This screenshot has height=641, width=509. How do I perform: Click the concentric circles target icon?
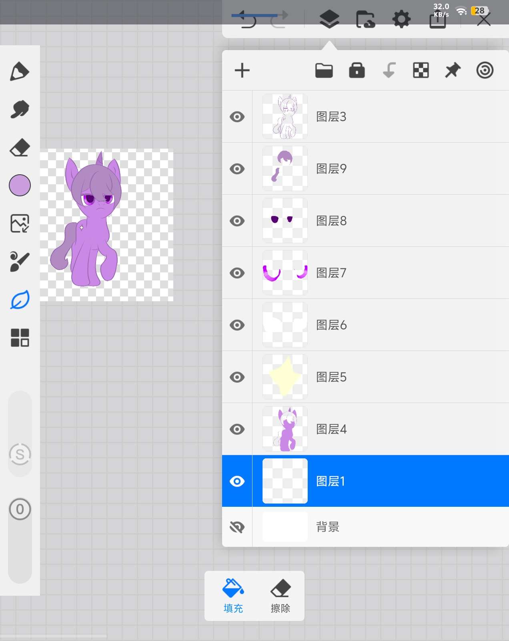485,71
